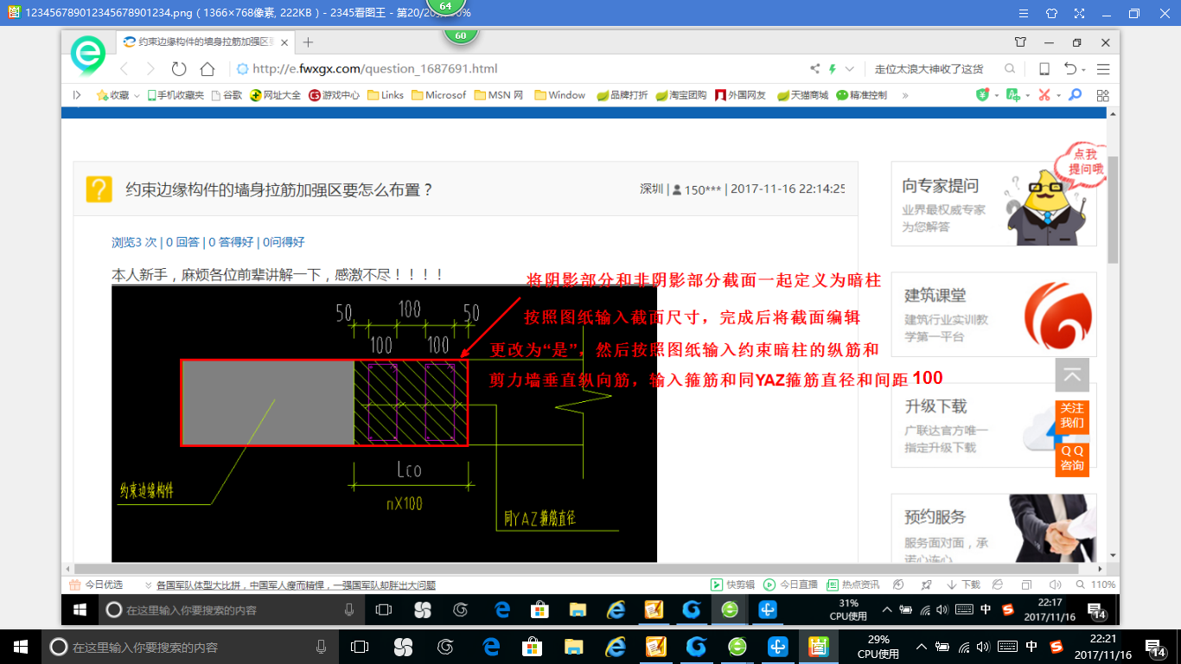Click the share icon in the address bar
This screenshot has width=1181, height=664.
(x=814, y=69)
